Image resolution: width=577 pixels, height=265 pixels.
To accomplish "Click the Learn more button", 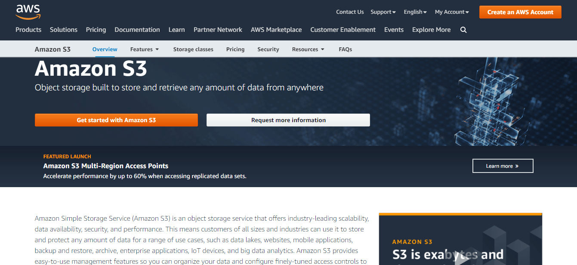I will click(503, 166).
